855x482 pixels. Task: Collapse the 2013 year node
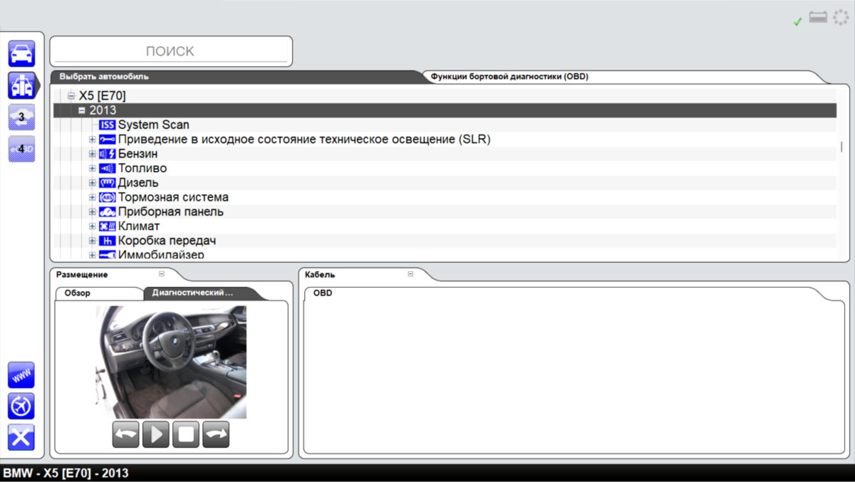82,110
